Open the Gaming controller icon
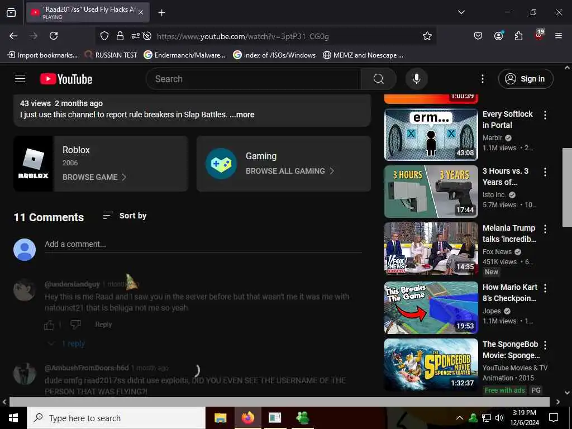Screen dimensions: 572x429 (x=221, y=164)
